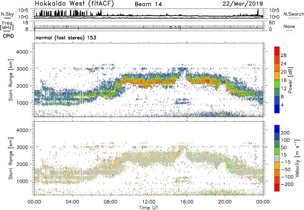The image size is (304, 210).
Task: Click the '16' Power colorbar value
Action: coord(283,80)
